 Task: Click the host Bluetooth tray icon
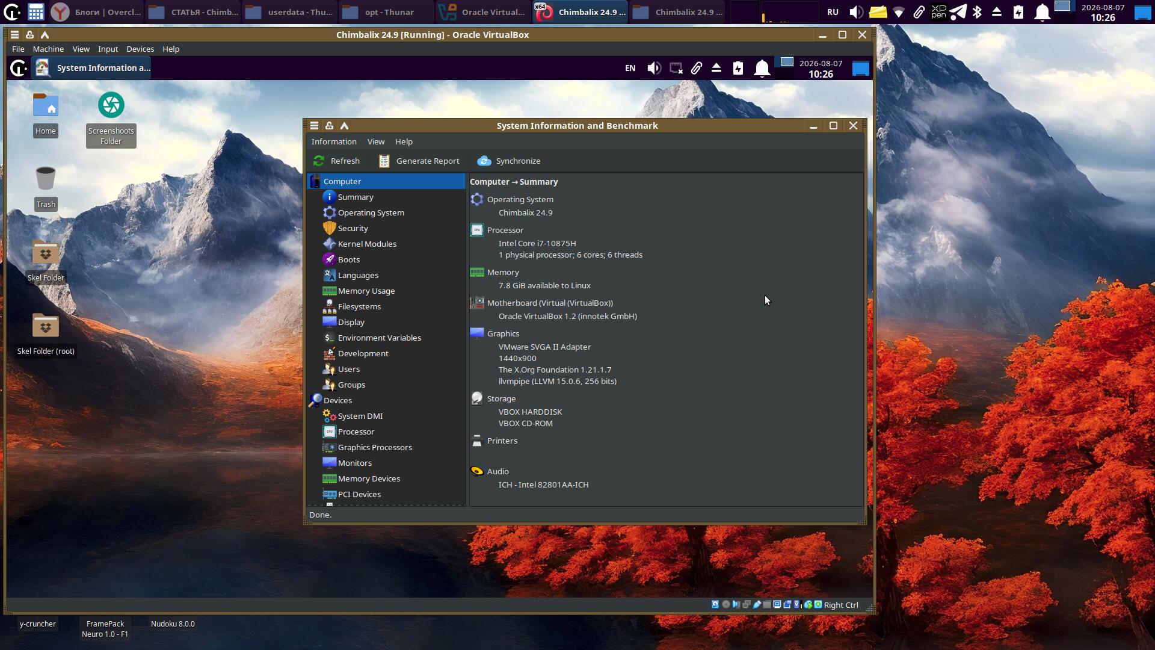(x=977, y=12)
